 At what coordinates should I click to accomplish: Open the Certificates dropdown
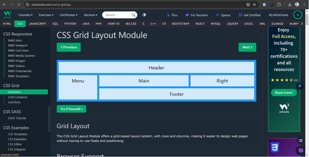[x=68, y=15]
